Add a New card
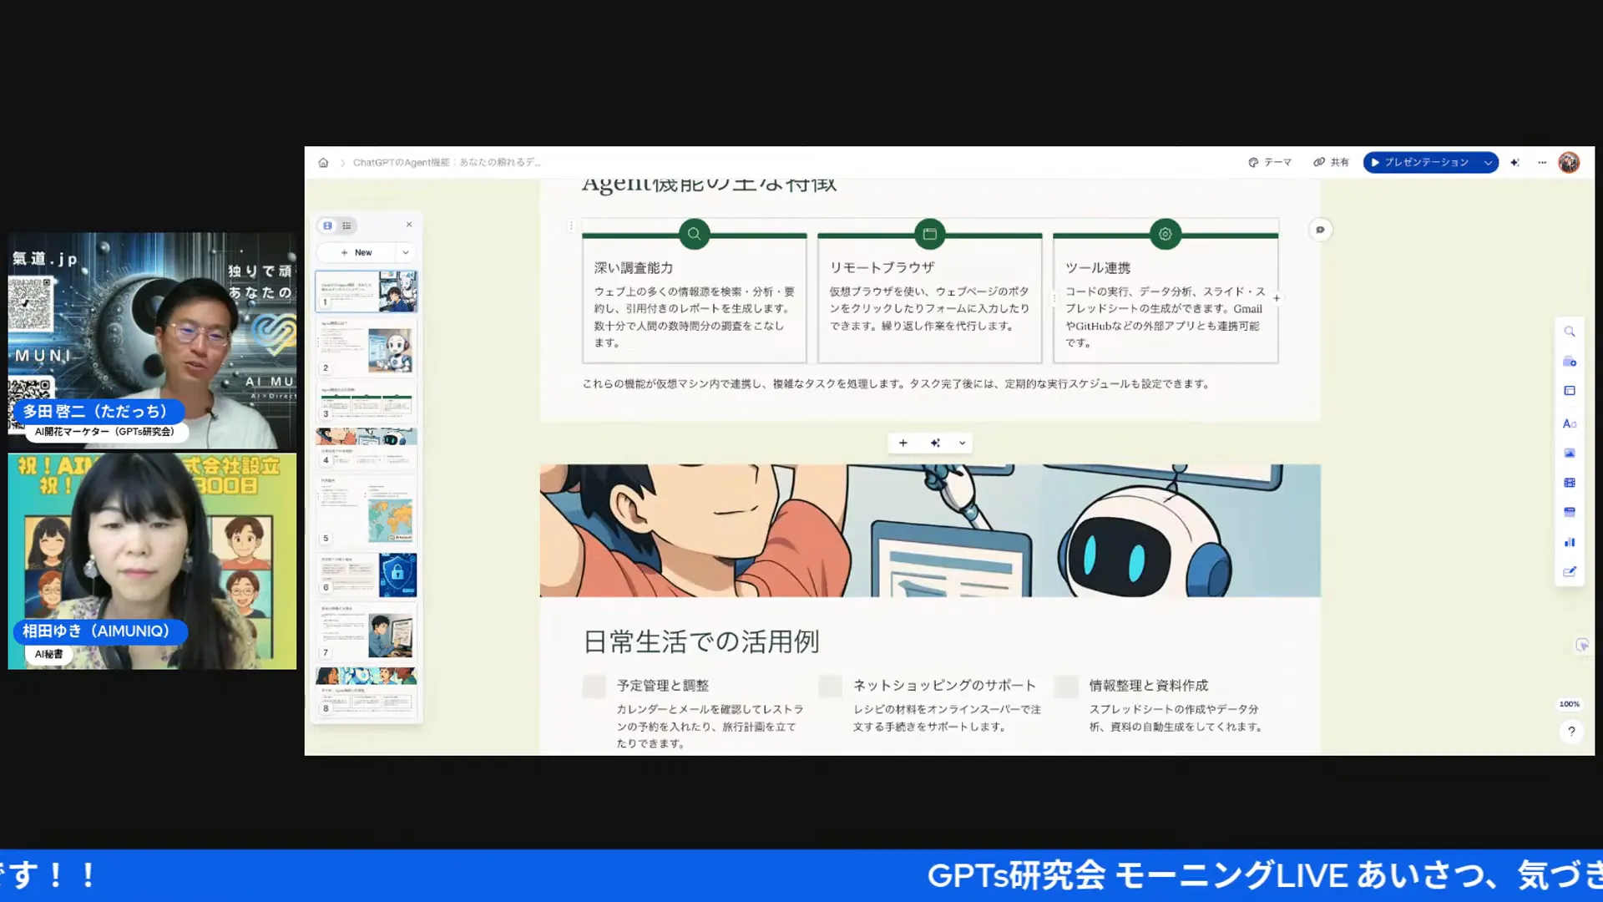 (x=357, y=252)
